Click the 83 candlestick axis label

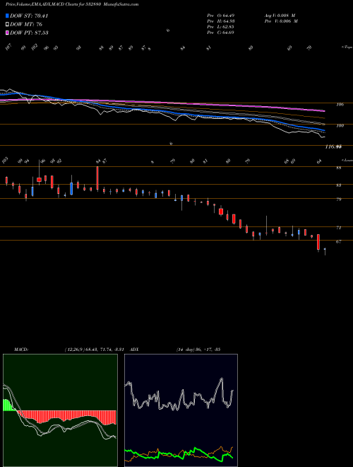tap(339, 185)
